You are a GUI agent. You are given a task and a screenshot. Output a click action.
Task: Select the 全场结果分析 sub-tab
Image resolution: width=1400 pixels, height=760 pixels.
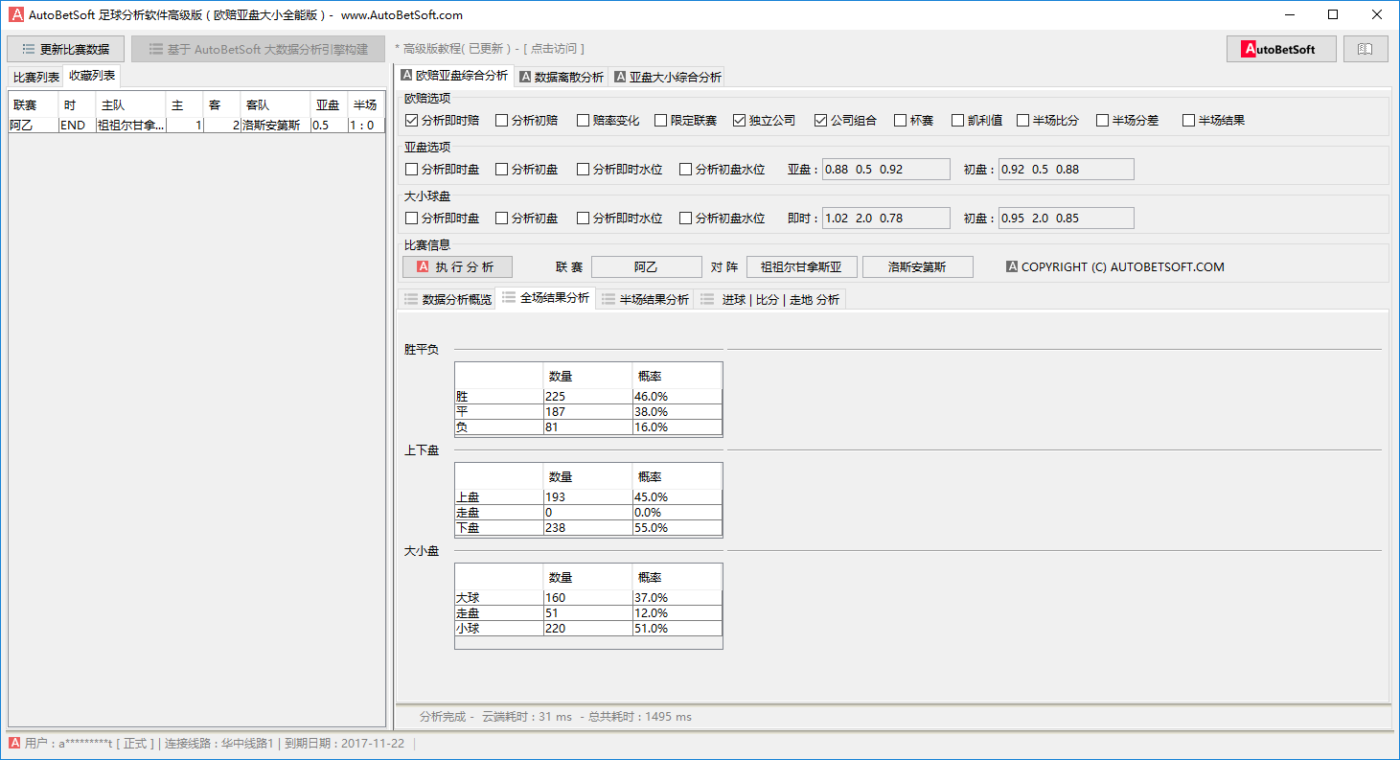[545, 298]
